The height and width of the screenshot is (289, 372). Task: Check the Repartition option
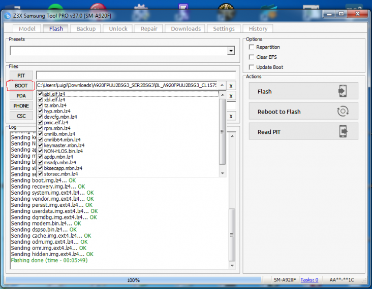coord(252,47)
